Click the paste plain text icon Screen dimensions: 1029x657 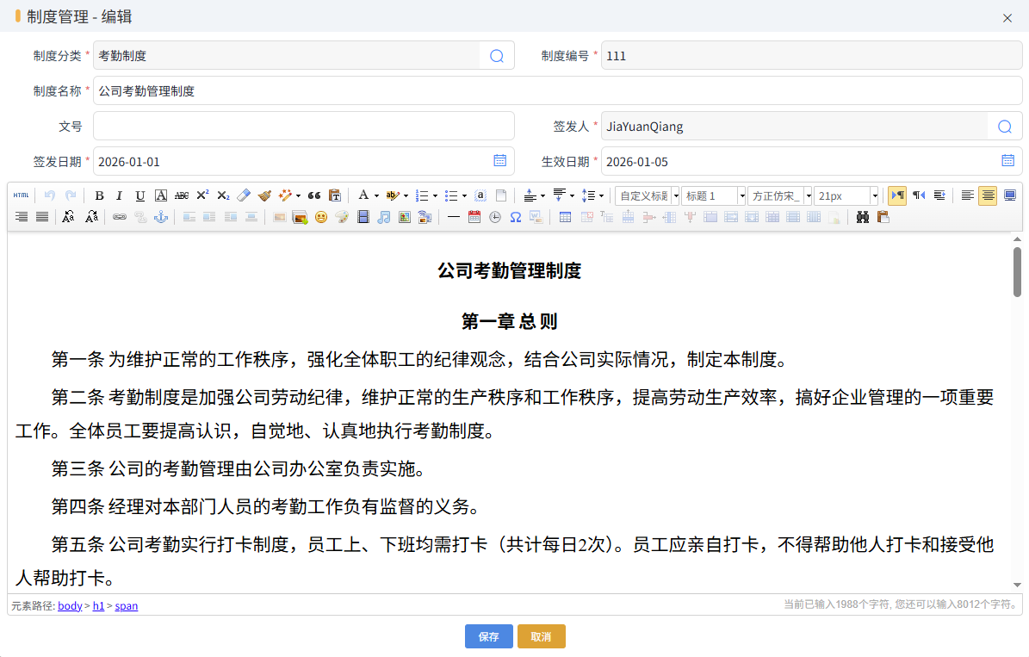coord(335,195)
